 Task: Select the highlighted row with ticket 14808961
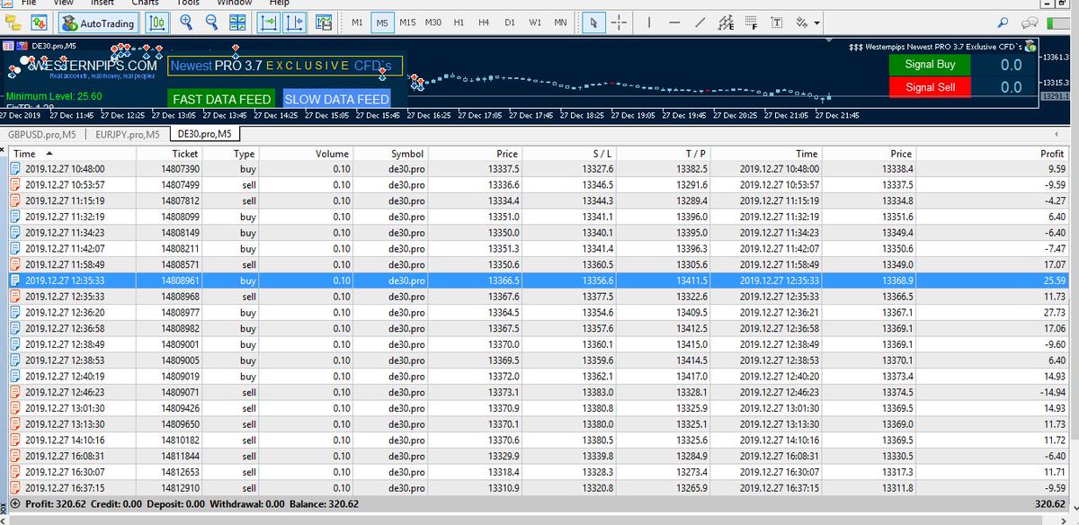[539, 280]
